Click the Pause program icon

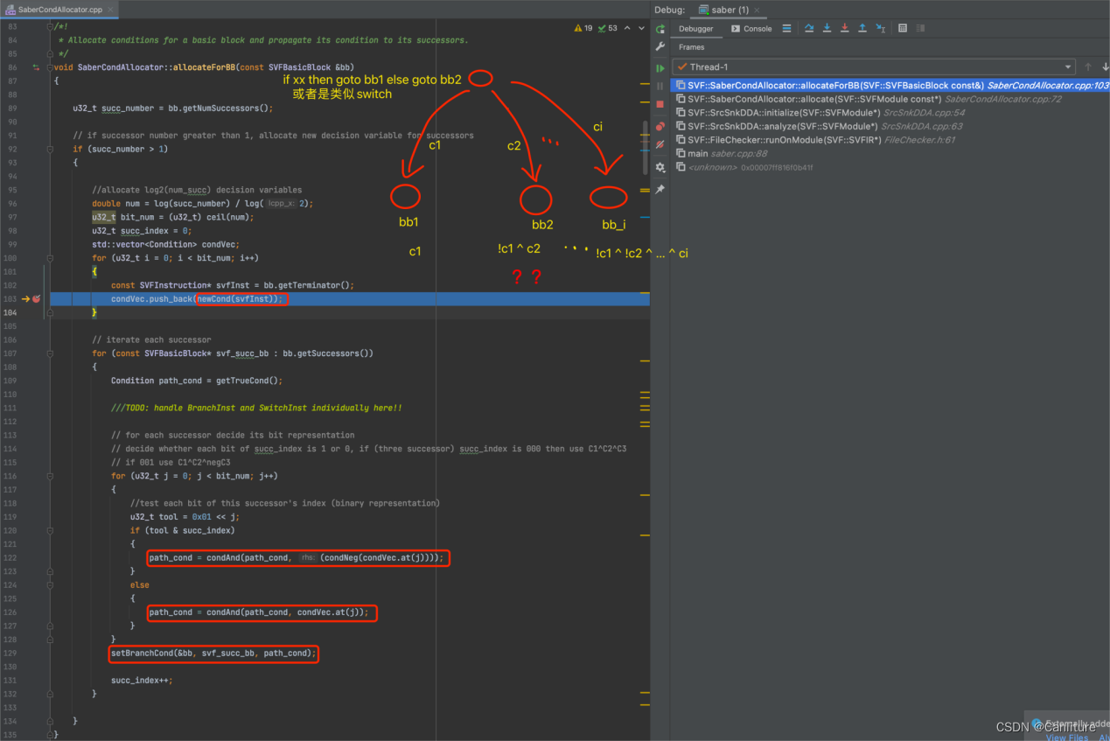[x=660, y=87]
